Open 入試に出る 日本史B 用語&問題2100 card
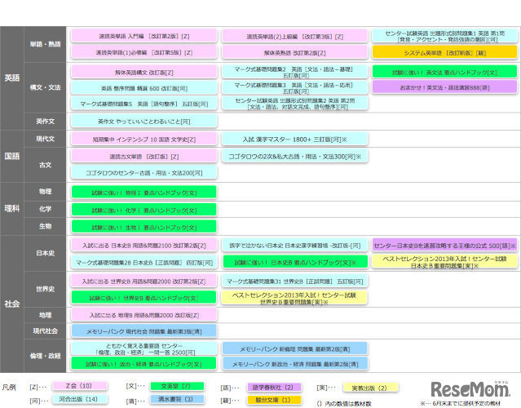The width and height of the screenshot is (521, 408). click(143, 246)
